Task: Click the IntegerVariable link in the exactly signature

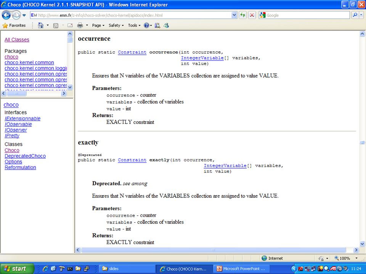Action: click(225, 166)
